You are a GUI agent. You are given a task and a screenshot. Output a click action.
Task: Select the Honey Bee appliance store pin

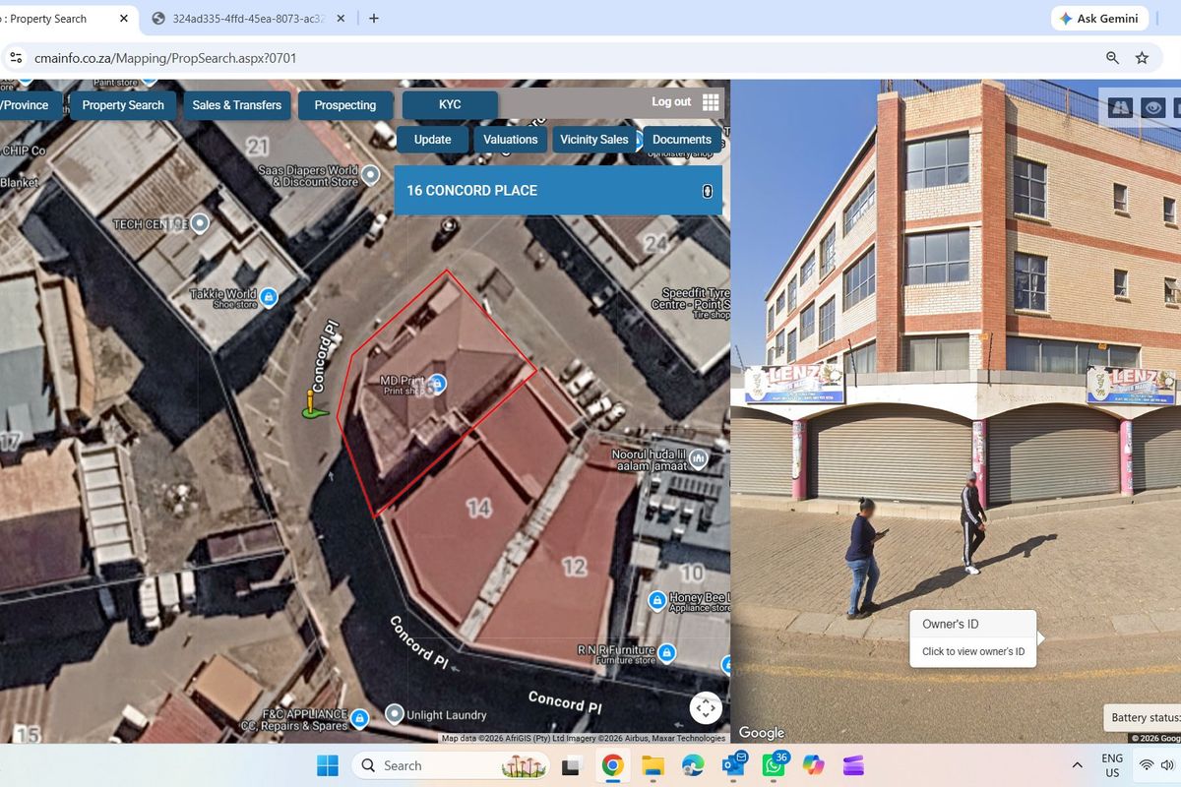point(657,600)
